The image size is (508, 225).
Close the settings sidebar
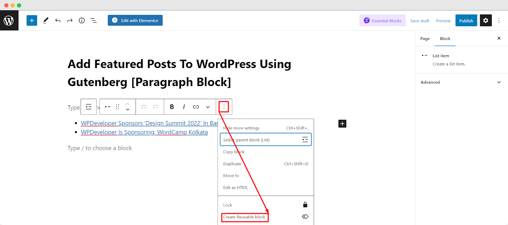[499, 38]
